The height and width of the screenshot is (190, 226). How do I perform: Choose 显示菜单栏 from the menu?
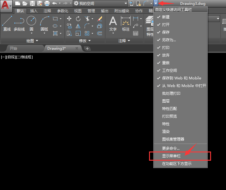(180, 156)
